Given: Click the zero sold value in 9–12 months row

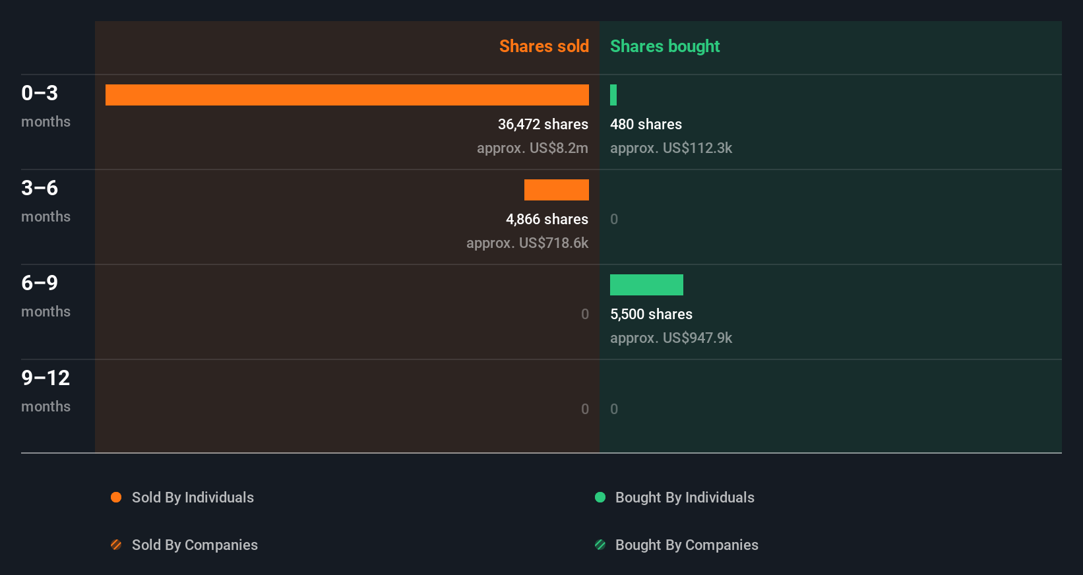Looking at the screenshot, I should point(585,409).
